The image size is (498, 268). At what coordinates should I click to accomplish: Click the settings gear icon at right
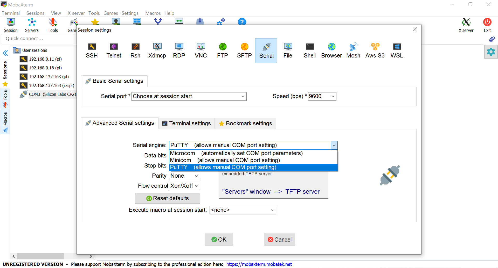[491, 52]
